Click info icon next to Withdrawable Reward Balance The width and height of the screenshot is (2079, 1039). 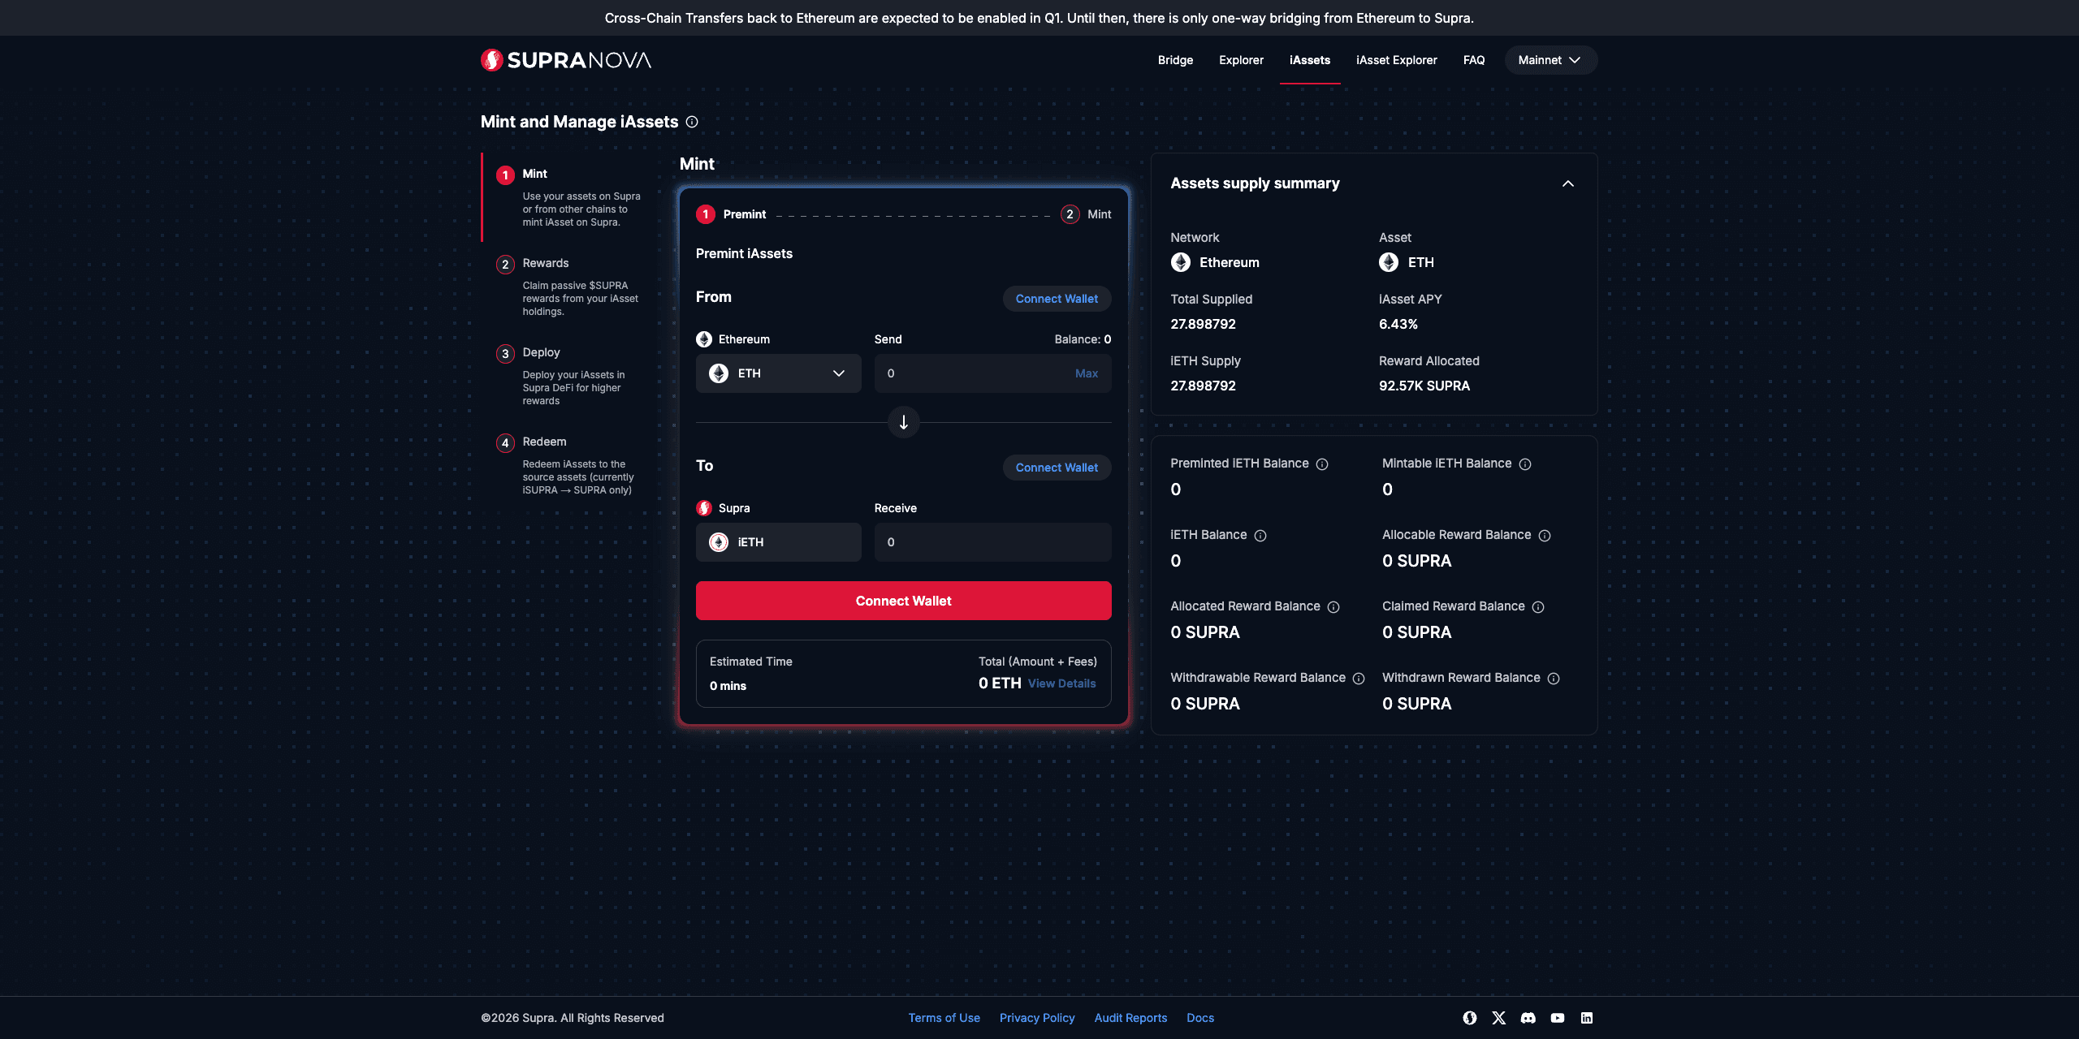point(1359,679)
